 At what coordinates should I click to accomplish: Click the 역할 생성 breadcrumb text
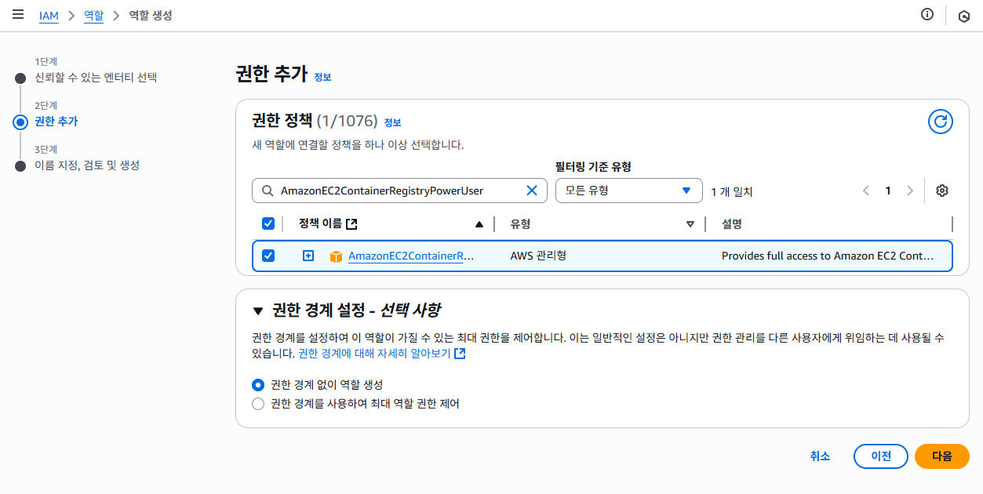coord(151,16)
